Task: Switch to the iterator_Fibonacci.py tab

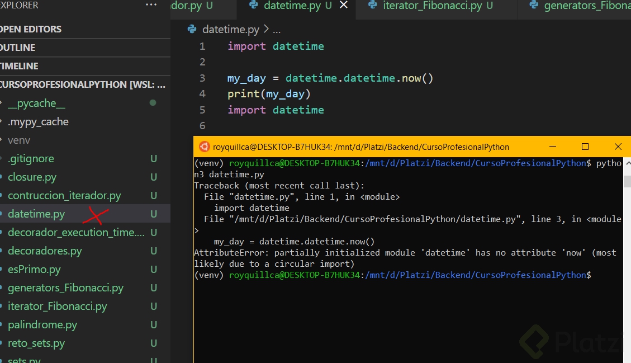Action: [432, 6]
